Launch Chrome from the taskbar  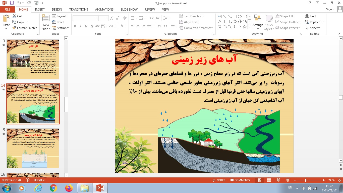pos(53,188)
